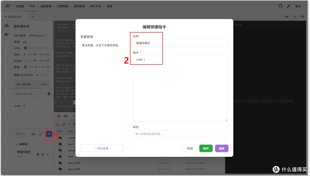The width and height of the screenshot is (310, 176).
Task: Focus the 名称 input field
Action: [x=180, y=43]
